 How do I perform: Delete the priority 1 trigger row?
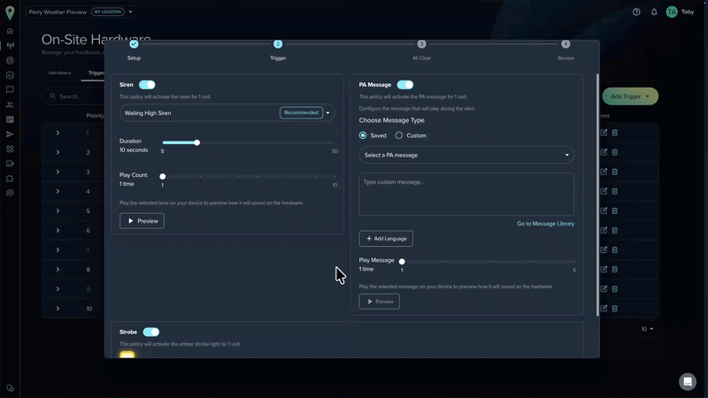614,133
